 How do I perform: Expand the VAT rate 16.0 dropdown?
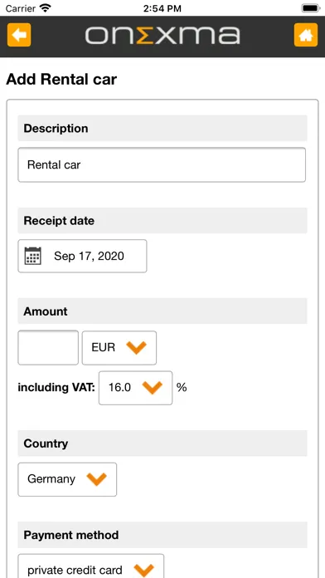[135, 388]
